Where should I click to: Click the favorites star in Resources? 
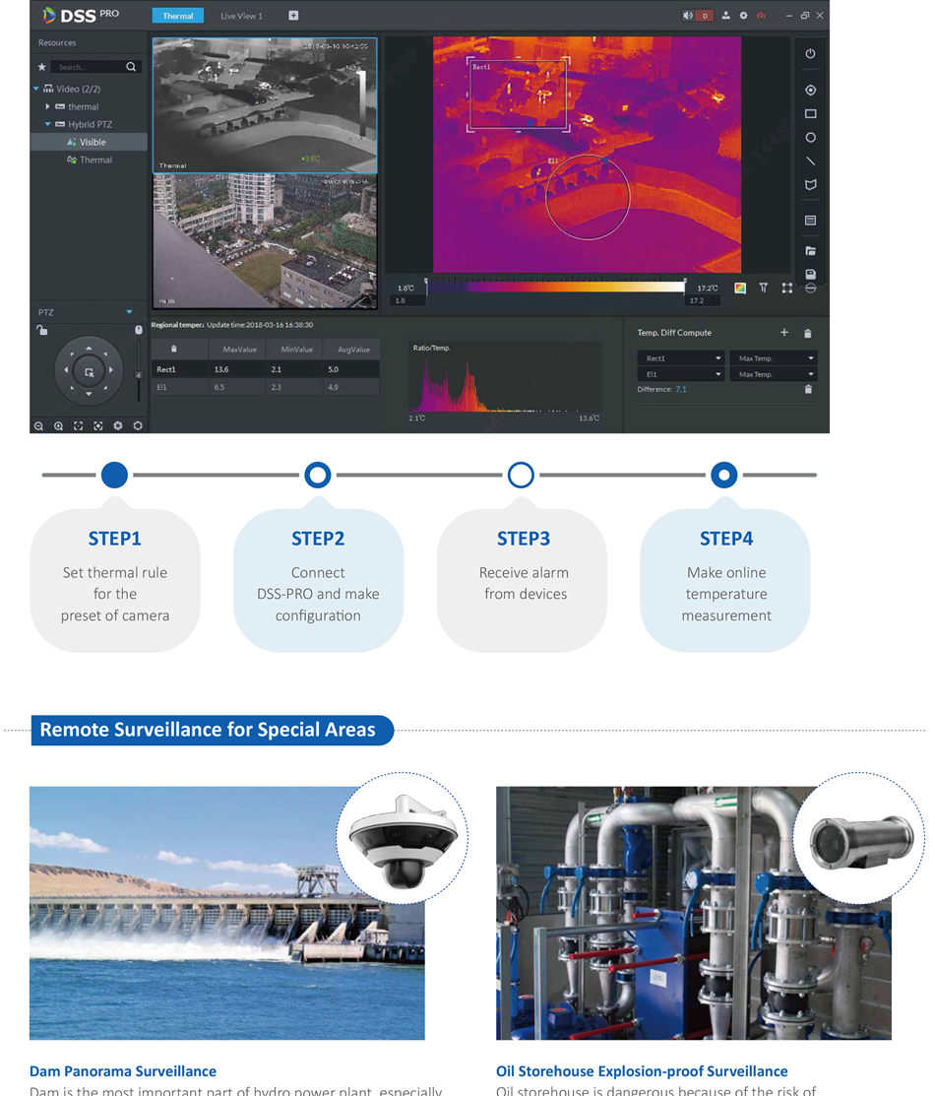coord(42,67)
